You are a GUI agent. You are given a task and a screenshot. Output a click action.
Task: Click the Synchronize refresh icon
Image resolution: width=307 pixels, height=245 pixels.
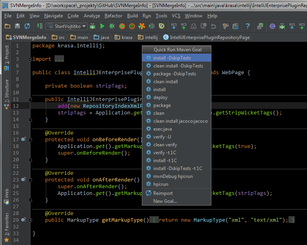(27, 26)
